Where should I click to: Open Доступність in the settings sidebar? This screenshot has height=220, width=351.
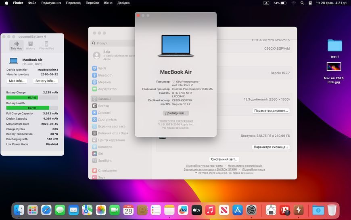coord(104,119)
